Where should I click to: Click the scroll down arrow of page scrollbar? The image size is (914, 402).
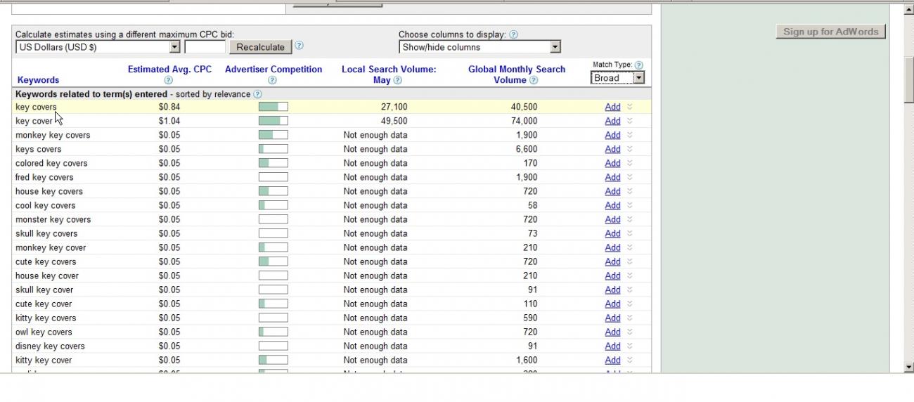pos(908,367)
